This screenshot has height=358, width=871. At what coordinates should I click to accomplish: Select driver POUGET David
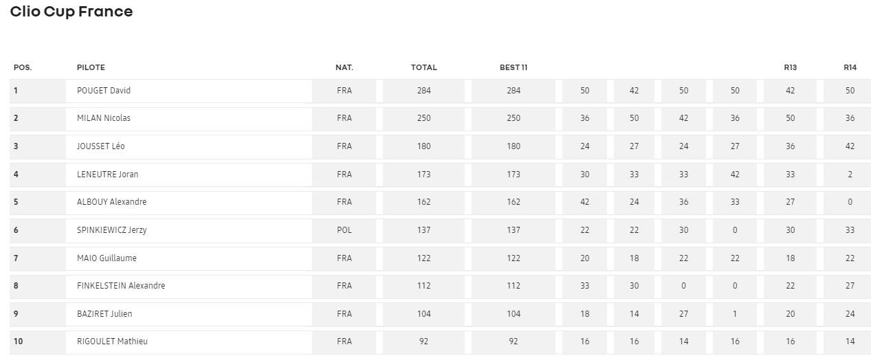tap(104, 91)
